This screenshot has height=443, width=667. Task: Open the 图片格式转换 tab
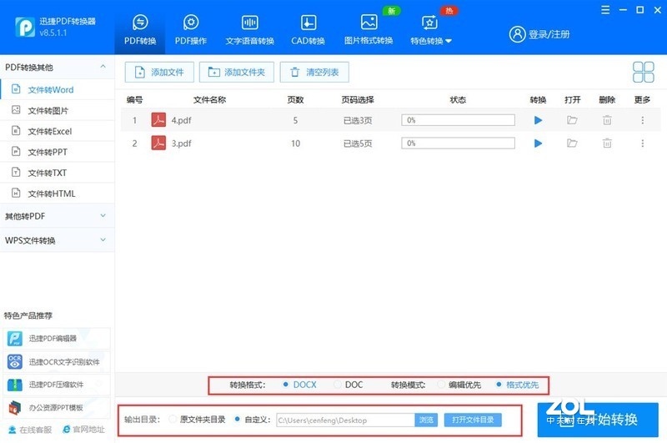pos(369,29)
